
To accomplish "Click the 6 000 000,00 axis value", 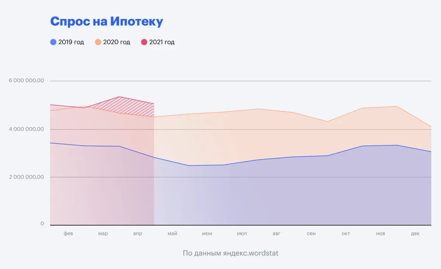I will (x=26, y=80).
